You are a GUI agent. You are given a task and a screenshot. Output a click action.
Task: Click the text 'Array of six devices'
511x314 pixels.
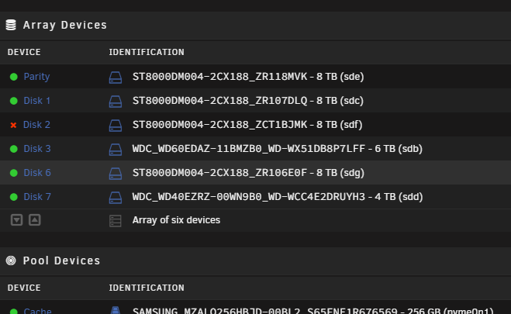(x=176, y=220)
